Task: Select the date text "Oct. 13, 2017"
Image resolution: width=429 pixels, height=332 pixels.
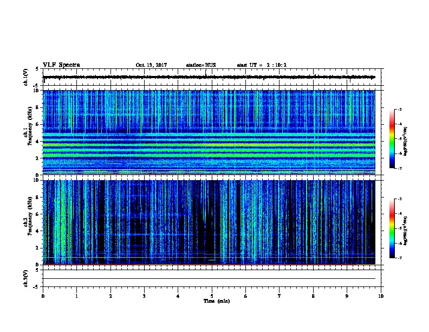Action: [x=151, y=65]
